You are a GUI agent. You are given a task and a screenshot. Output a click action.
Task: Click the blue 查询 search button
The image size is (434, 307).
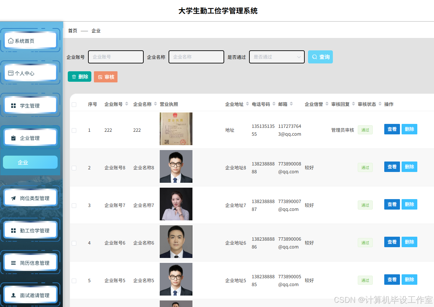(x=320, y=57)
